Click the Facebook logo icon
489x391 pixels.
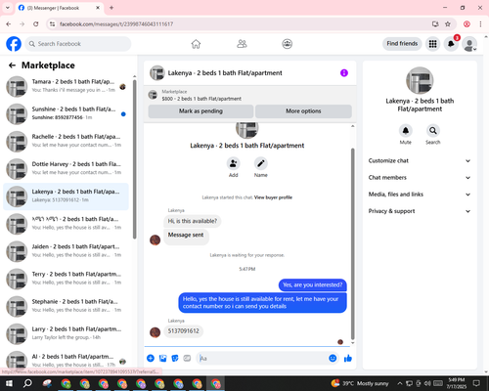14,44
